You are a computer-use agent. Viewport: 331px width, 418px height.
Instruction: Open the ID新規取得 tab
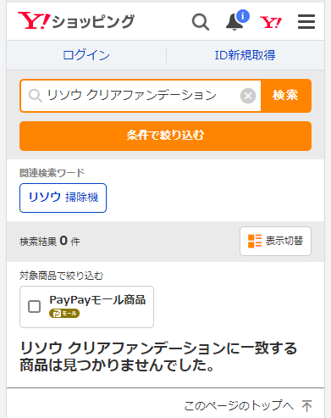point(245,55)
